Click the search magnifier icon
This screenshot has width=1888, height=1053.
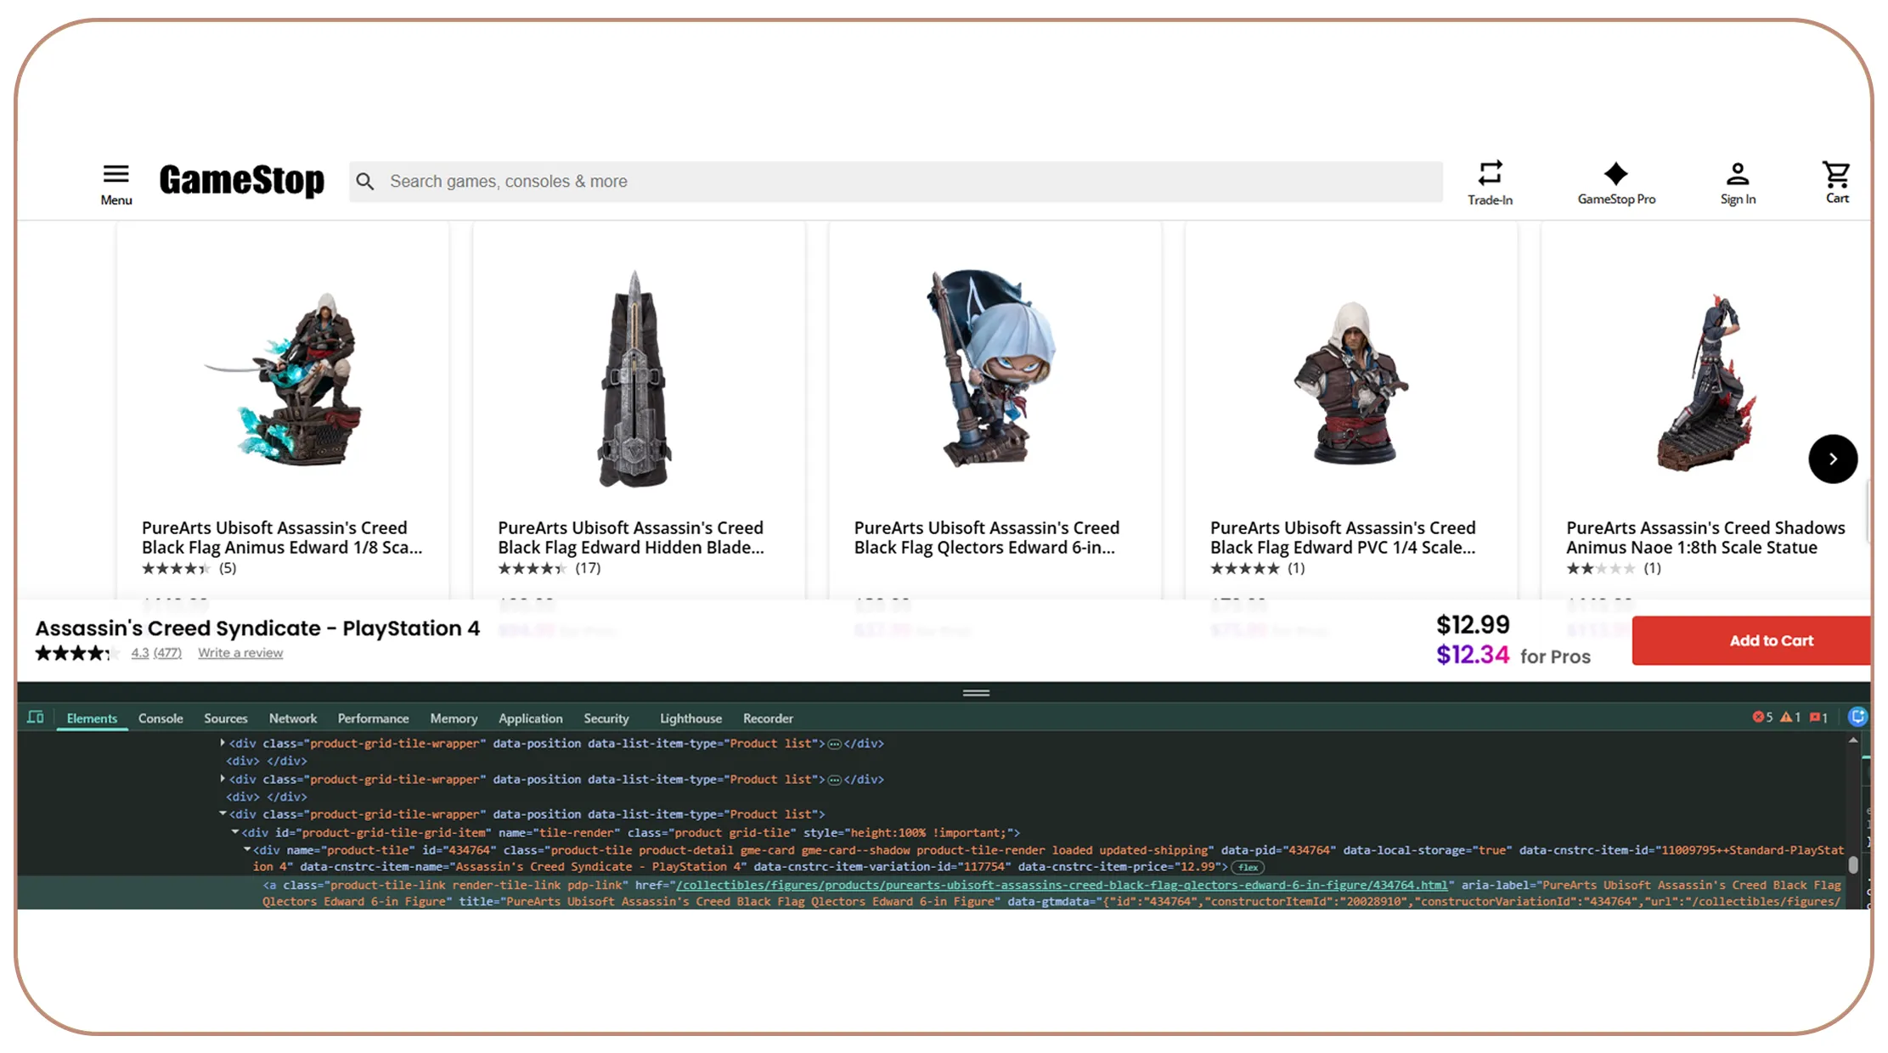click(365, 182)
